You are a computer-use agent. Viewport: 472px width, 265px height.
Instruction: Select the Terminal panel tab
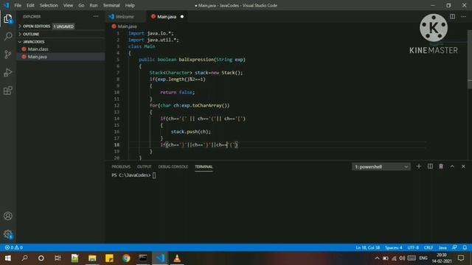204,167
